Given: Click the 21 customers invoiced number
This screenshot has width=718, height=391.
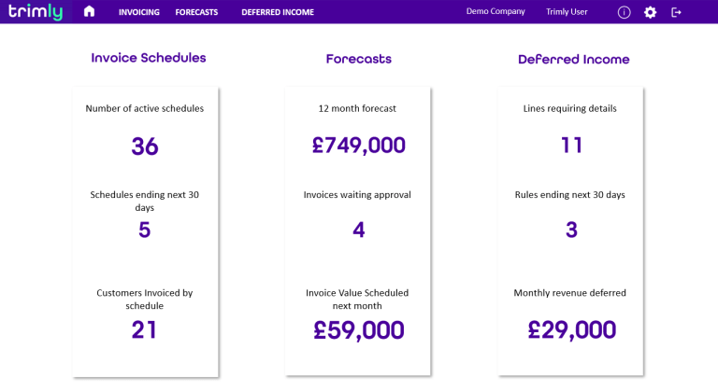Looking at the screenshot, I should (x=145, y=329).
